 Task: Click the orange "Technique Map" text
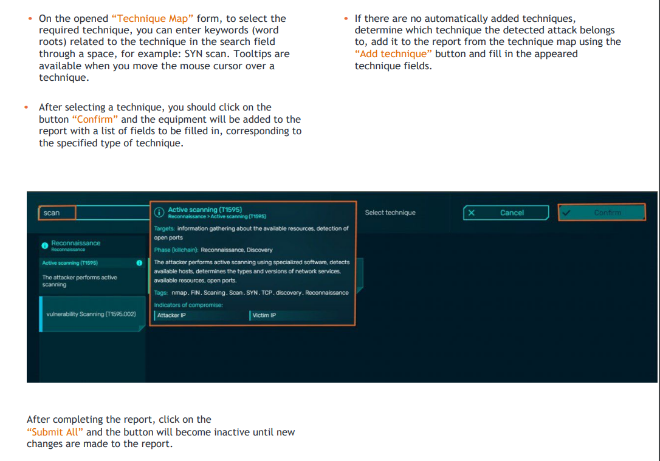pos(153,18)
